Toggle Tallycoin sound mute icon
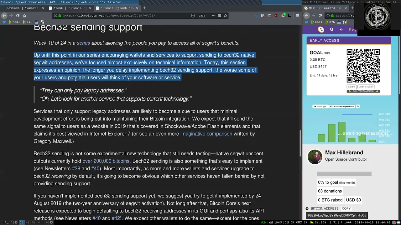The height and width of the screenshot is (225, 401). pos(341,29)
